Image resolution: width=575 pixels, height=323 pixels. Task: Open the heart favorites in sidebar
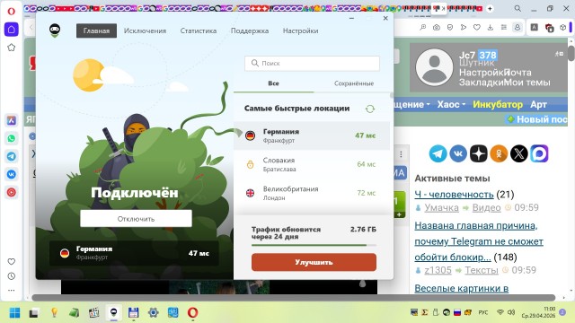coord(12,261)
